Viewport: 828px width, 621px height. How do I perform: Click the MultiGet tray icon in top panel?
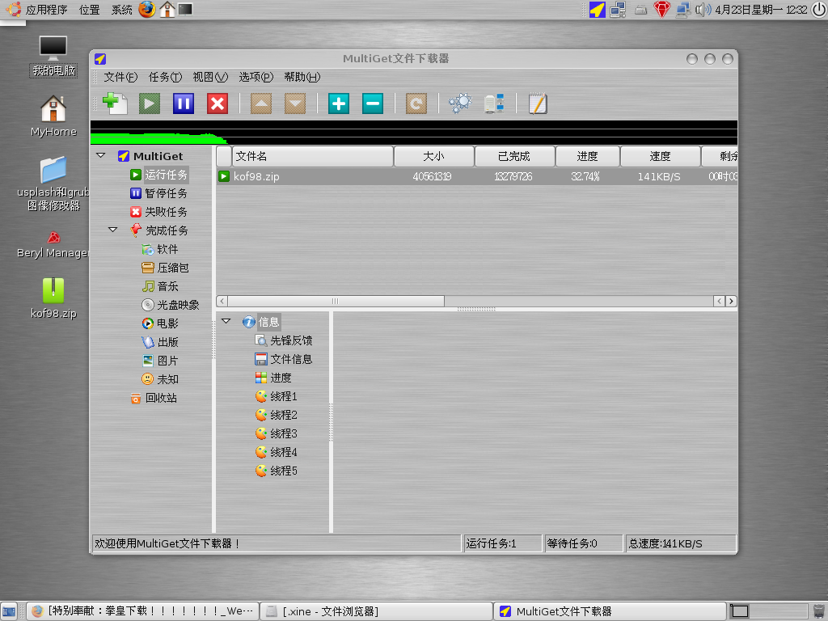(598, 10)
